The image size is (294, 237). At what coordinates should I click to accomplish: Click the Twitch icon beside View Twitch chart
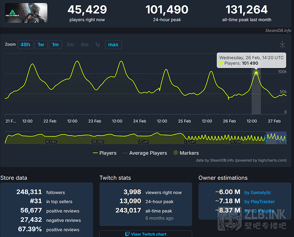pyautogui.click(x=127, y=234)
